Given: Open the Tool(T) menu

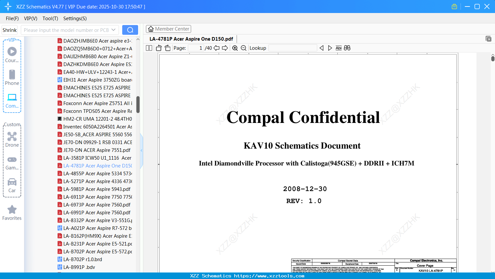Looking at the screenshot, I should 50,19.
